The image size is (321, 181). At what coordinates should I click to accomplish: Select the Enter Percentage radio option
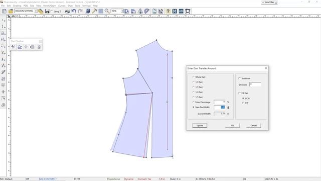pyautogui.click(x=194, y=102)
